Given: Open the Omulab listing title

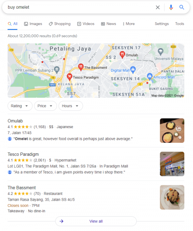Looking at the screenshot, I should [15, 121].
